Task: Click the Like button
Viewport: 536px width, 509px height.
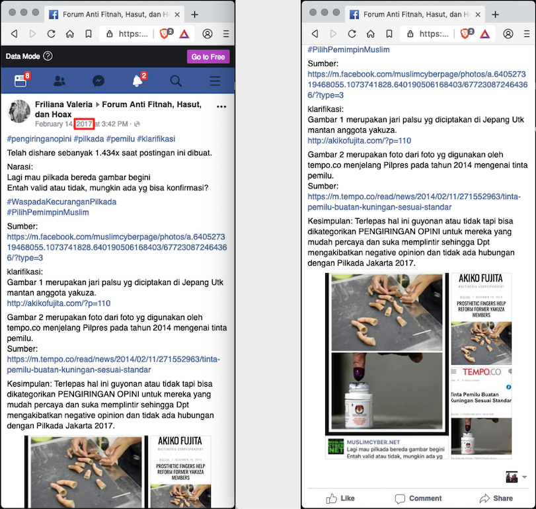Action: point(340,498)
